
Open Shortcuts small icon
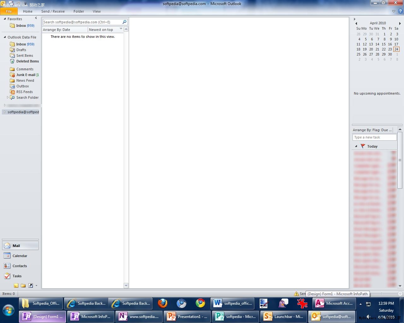click(31, 285)
